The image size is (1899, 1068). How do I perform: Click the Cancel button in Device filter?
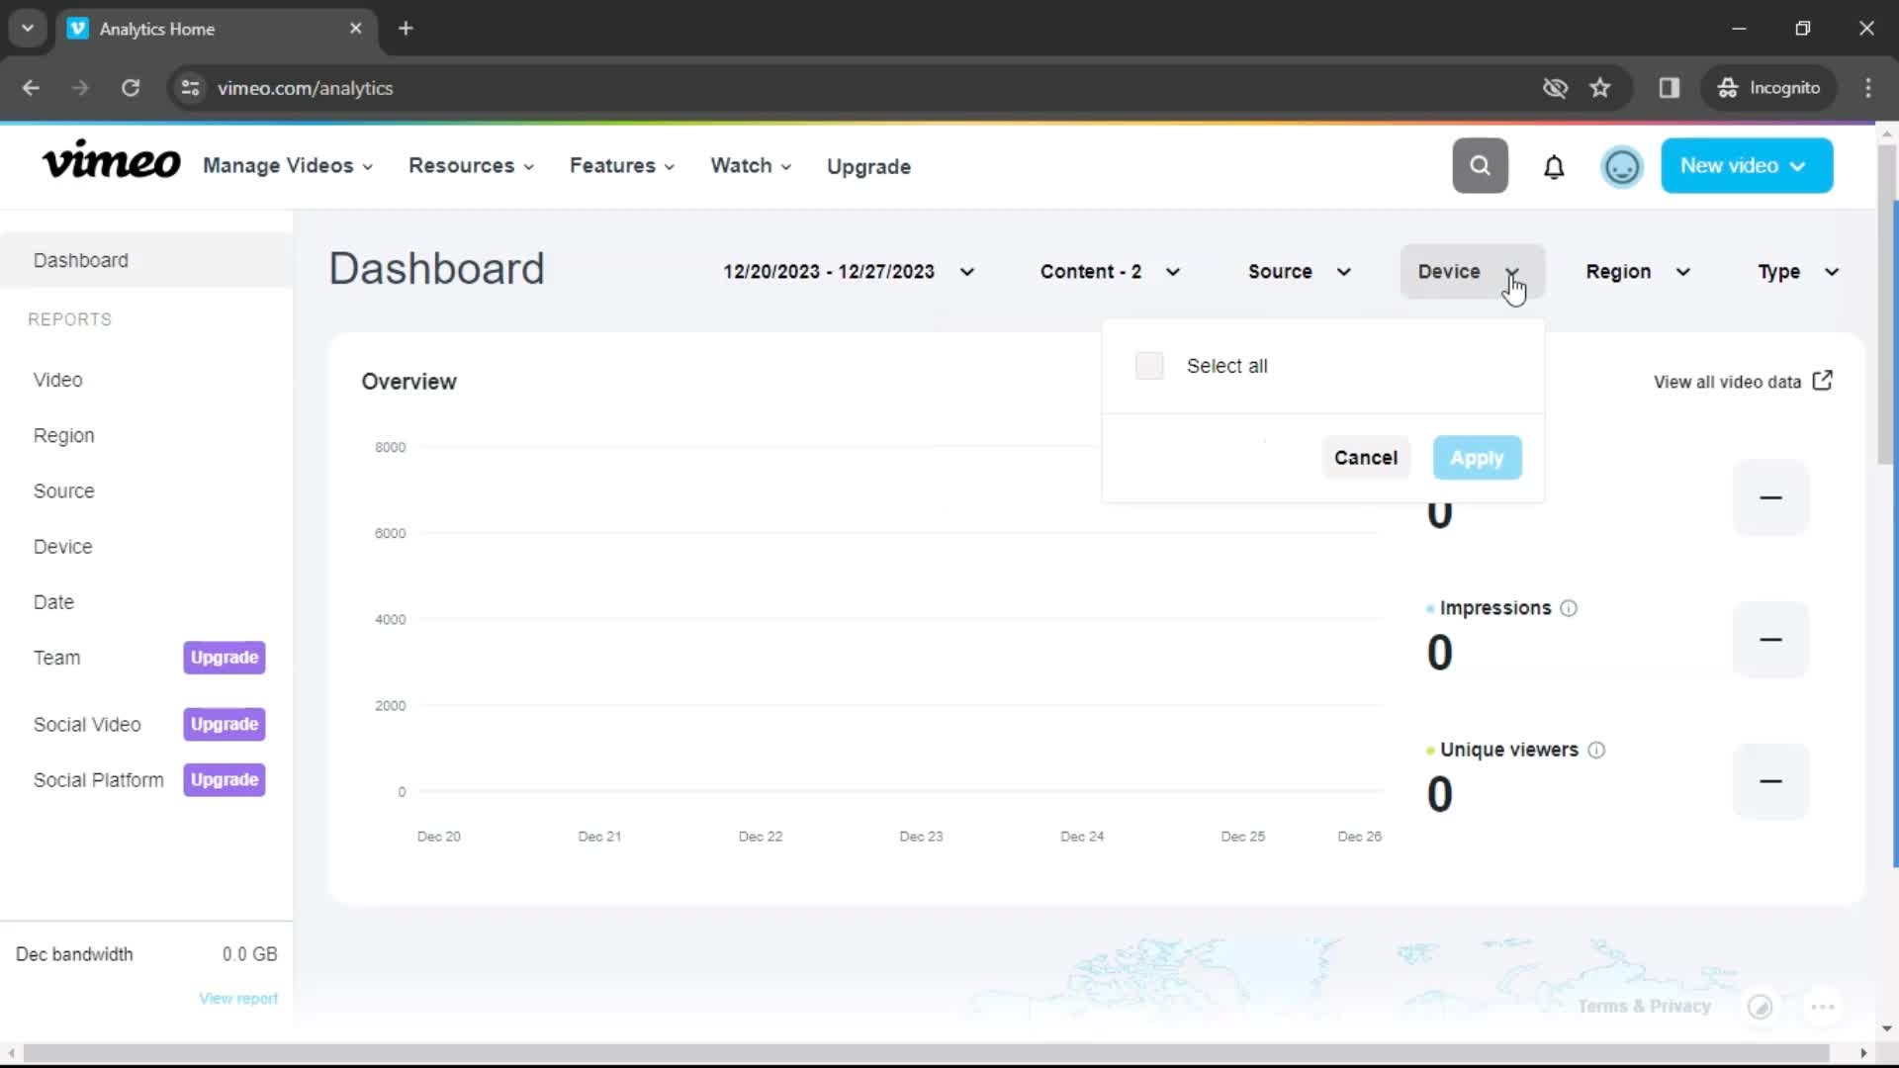pyautogui.click(x=1366, y=458)
